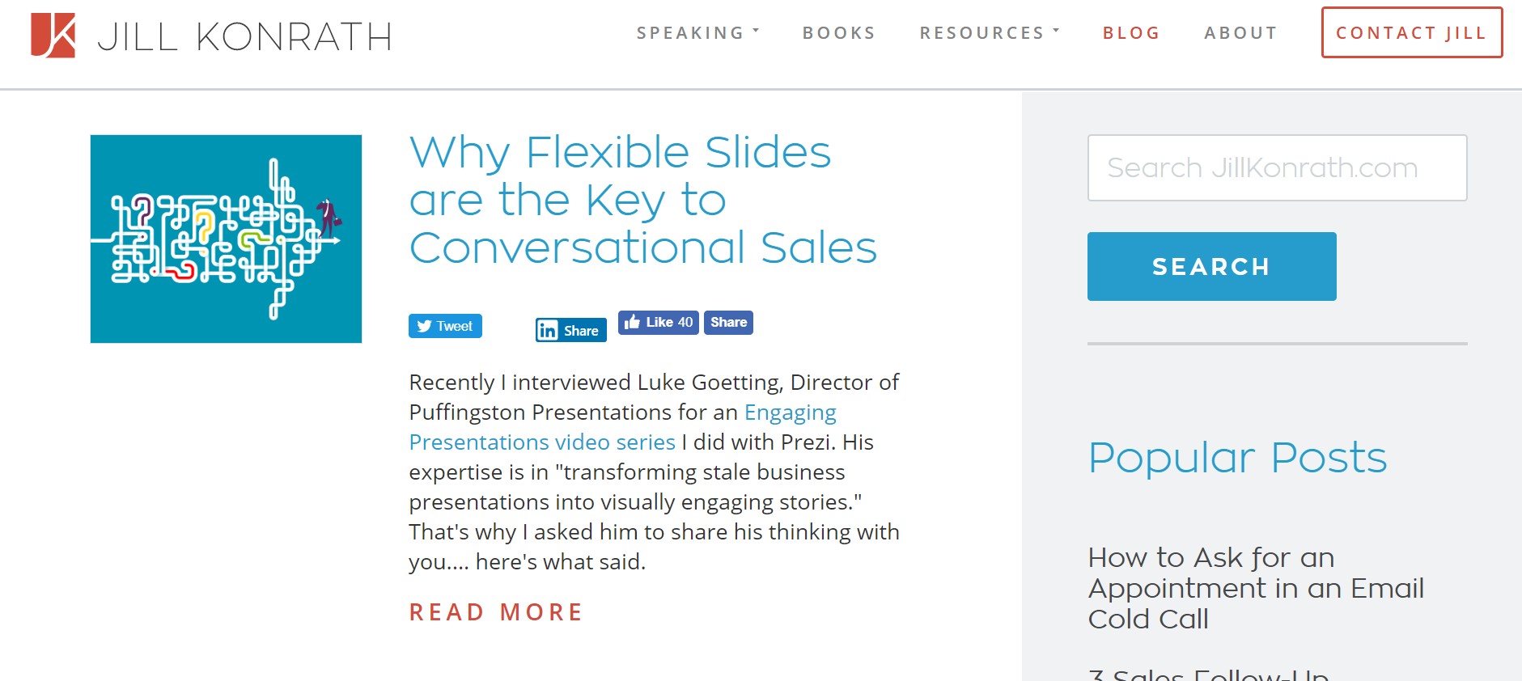Click the Facebook Share button

(728, 322)
